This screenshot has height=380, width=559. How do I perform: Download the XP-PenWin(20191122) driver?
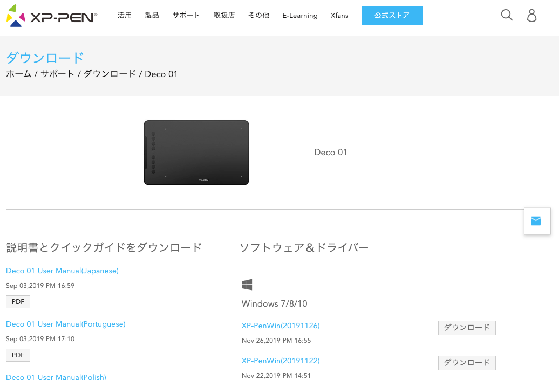click(x=467, y=363)
